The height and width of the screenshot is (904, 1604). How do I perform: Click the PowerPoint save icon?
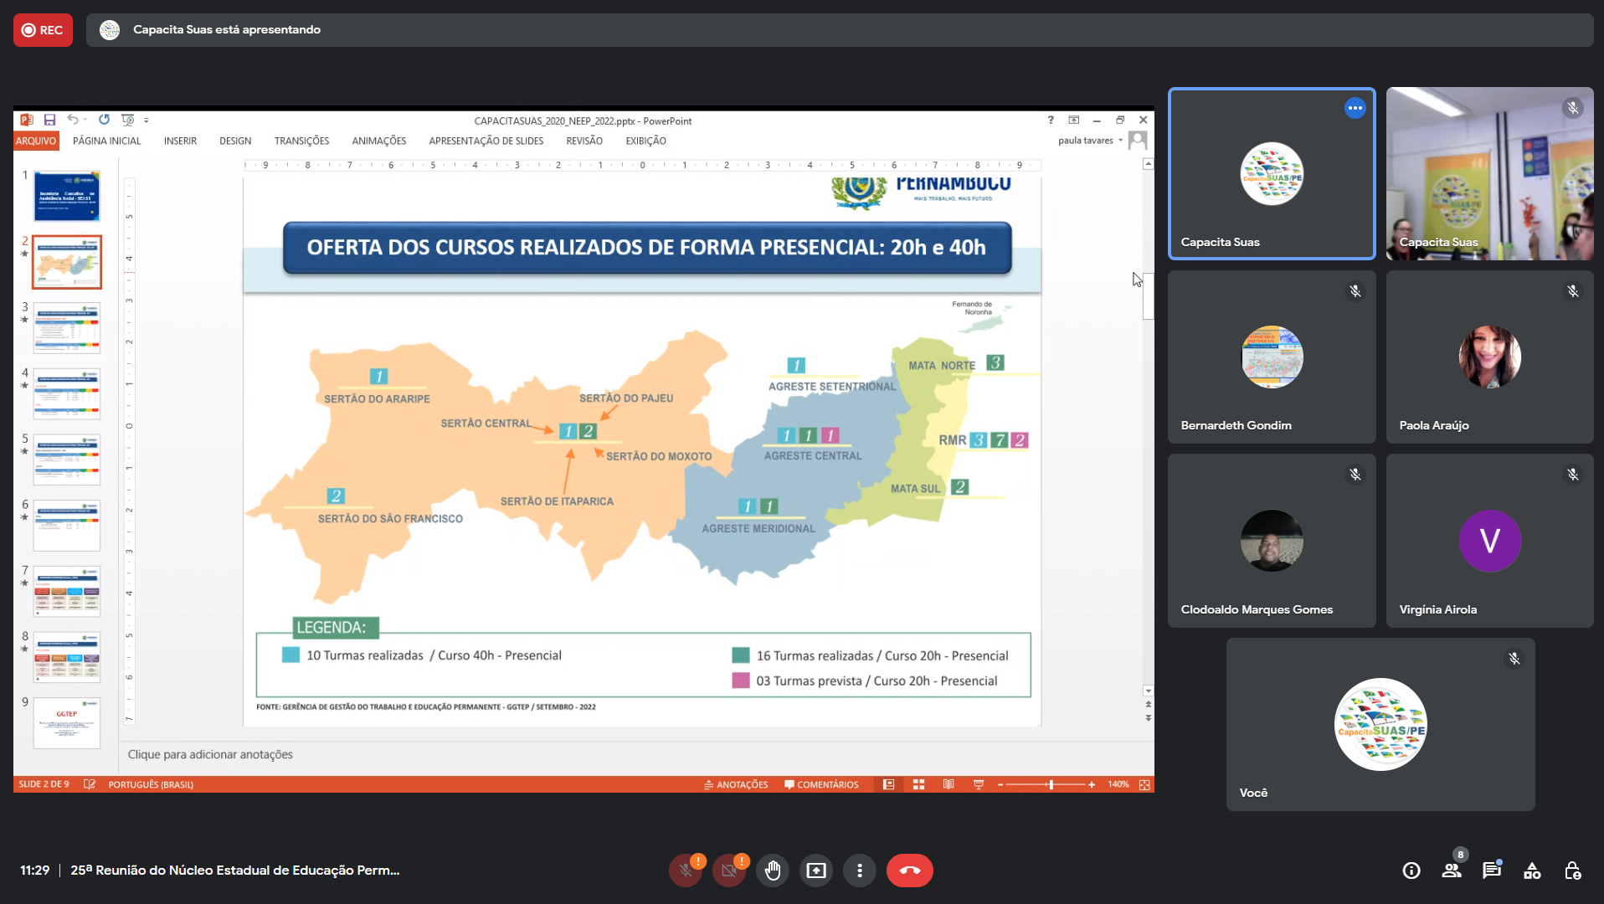click(x=50, y=121)
